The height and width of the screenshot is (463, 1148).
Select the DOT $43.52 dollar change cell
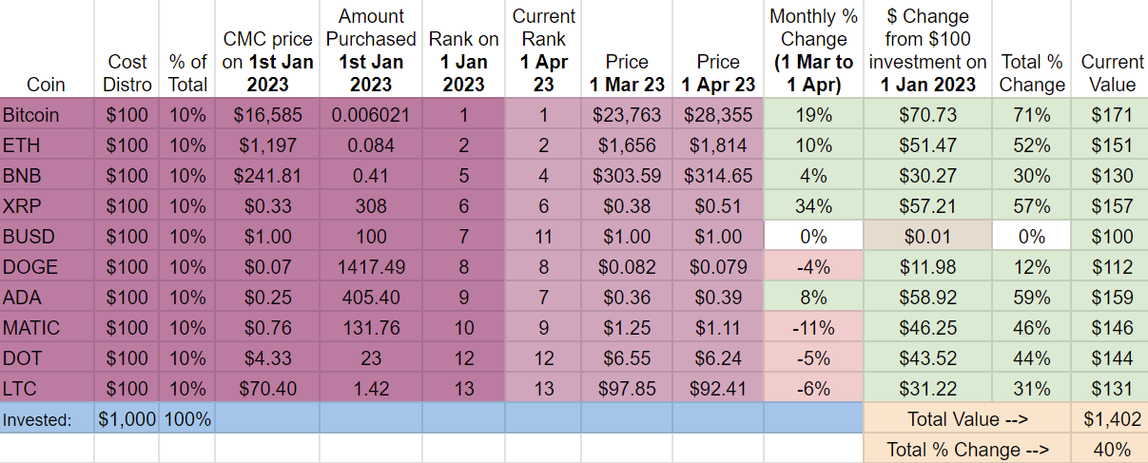click(x=926, y=358)
